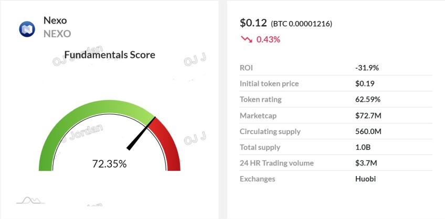
Task: Click the small line chart icon
Action: (30, 200)
